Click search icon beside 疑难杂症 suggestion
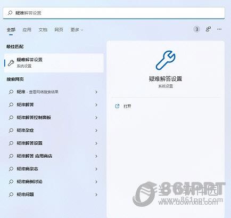 [x=11, y=131]
